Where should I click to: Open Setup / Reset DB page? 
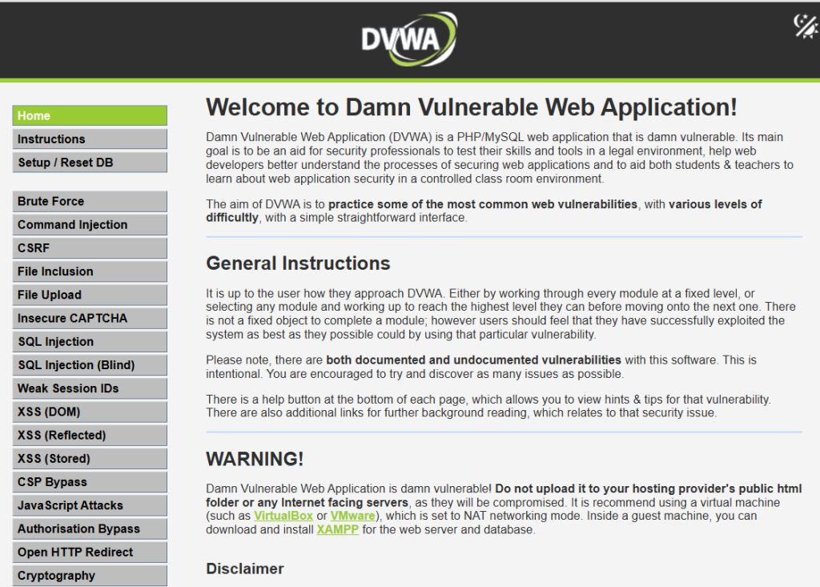[x=90, y=163]
